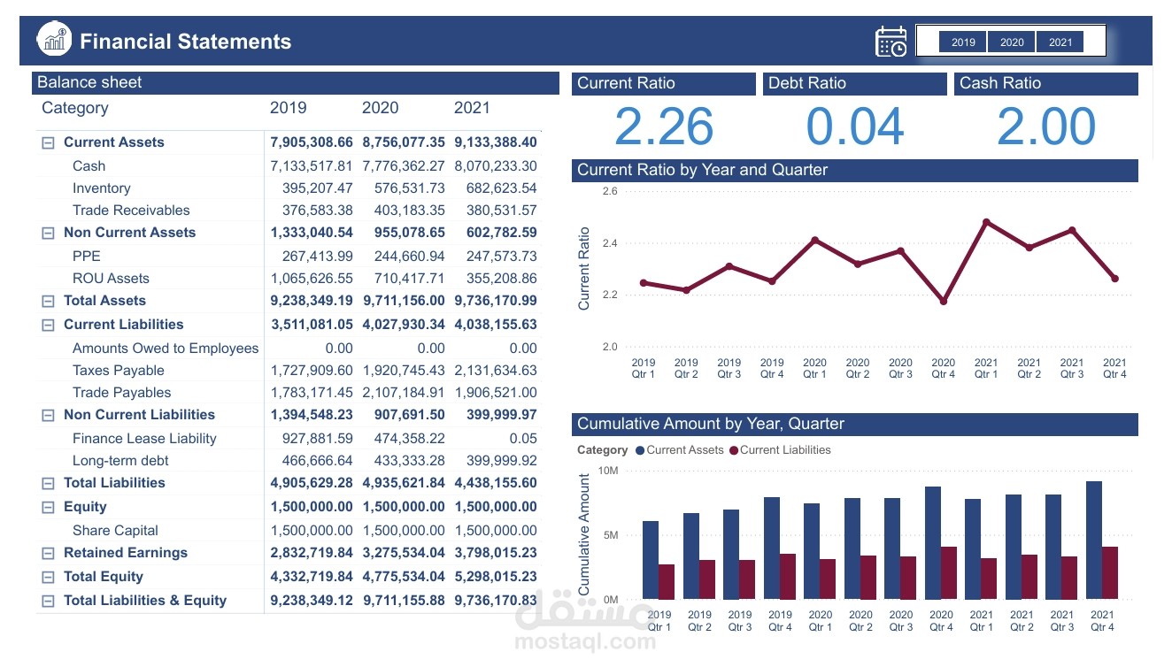Image resolution: width=1172 pixels, height=667 pixels.
Task: Collapse the Current Assets row
Action: pos(49,142)
